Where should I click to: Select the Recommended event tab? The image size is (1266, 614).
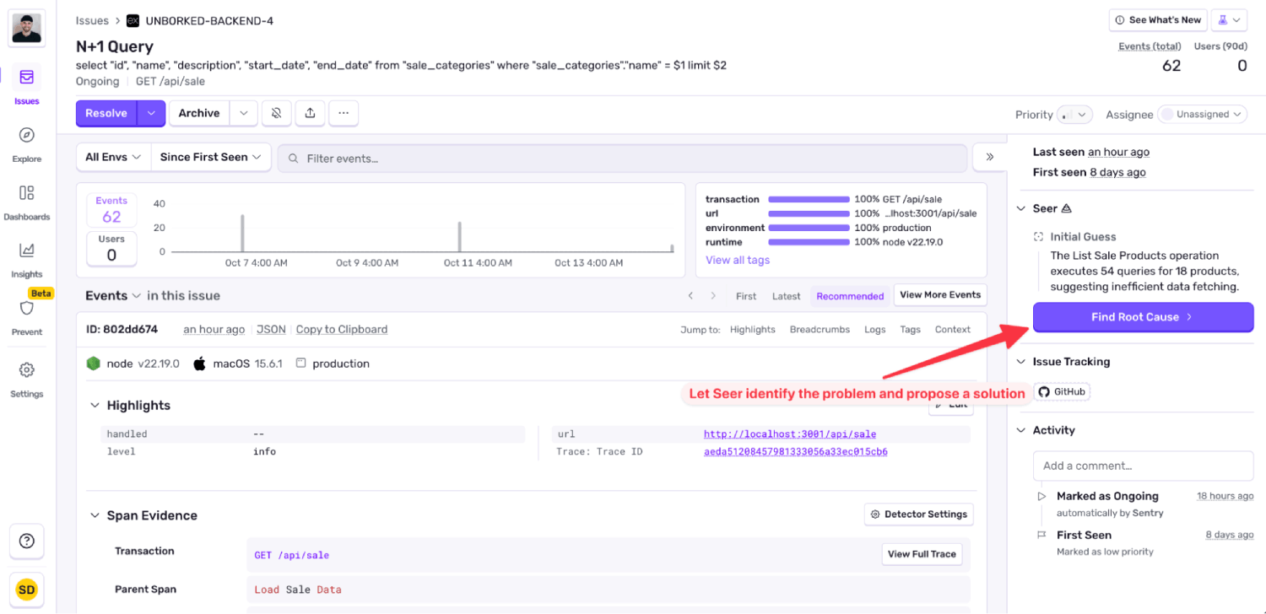point(850,296)
